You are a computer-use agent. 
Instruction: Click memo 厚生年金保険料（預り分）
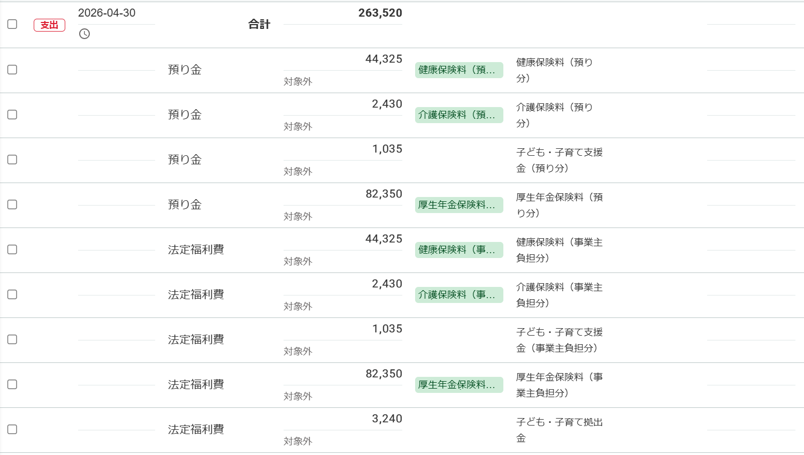(x=560, y=205)
